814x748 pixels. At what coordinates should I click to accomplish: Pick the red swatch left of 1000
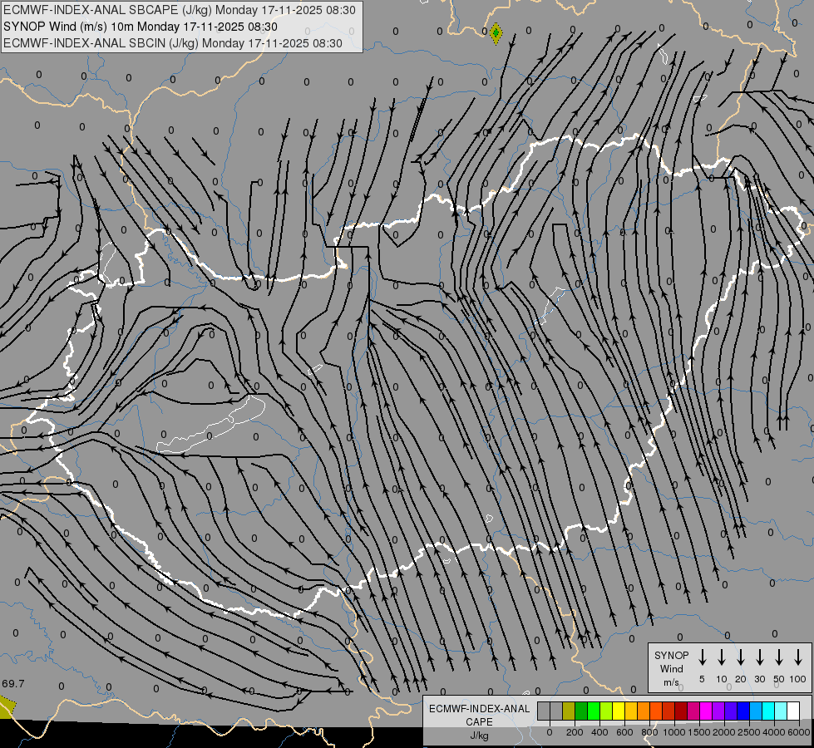coord(668,711)
